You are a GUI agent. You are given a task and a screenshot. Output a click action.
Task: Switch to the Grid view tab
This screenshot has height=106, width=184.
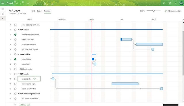click(x=33, y=11)
